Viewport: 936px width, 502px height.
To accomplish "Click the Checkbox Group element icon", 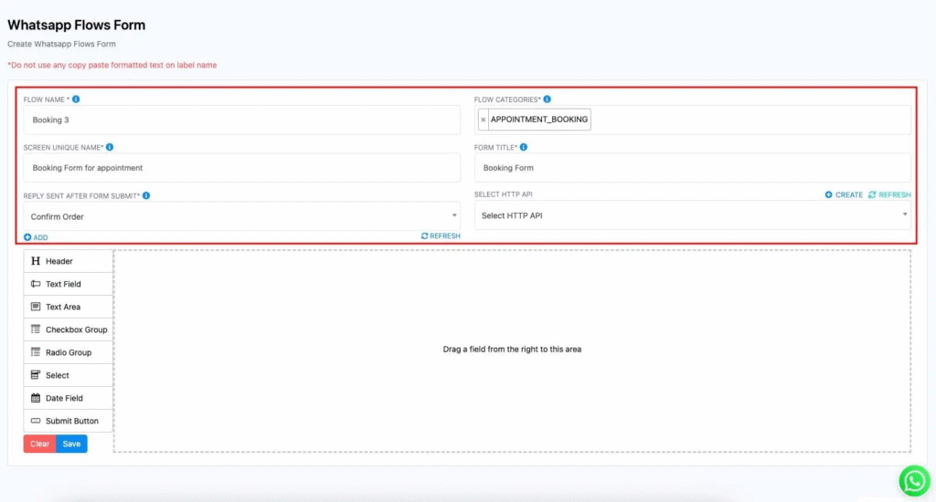I will coord(36,329).
